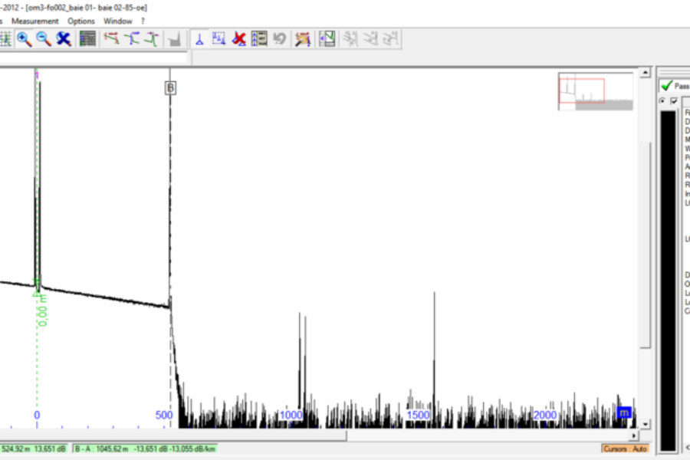The image size is (690, 460).
Task: Open the Measurement menu
Action: coord(35,21)
